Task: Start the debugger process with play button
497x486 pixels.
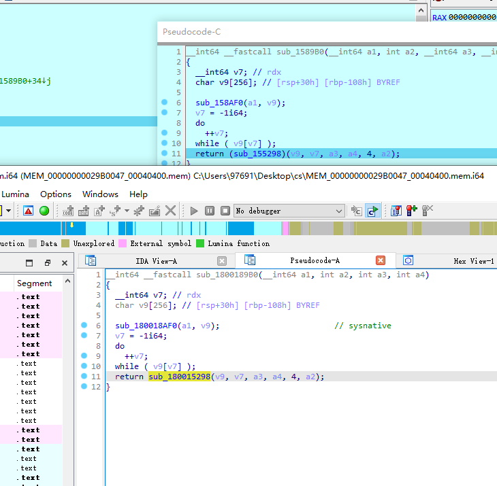Action: (193, 211)
